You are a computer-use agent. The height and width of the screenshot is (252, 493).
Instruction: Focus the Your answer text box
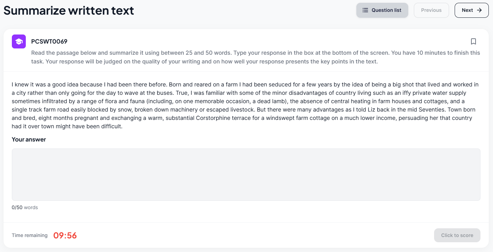246,175
